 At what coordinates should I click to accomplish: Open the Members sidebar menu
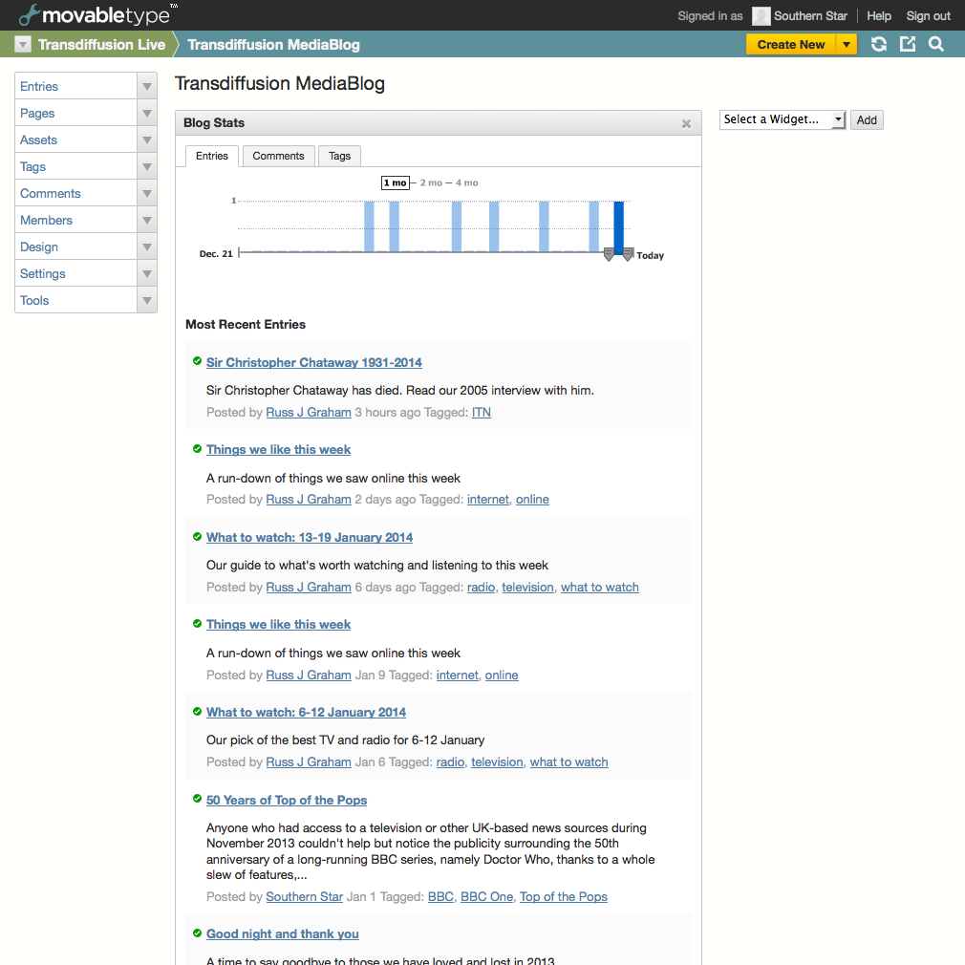[x=75, y=221]
